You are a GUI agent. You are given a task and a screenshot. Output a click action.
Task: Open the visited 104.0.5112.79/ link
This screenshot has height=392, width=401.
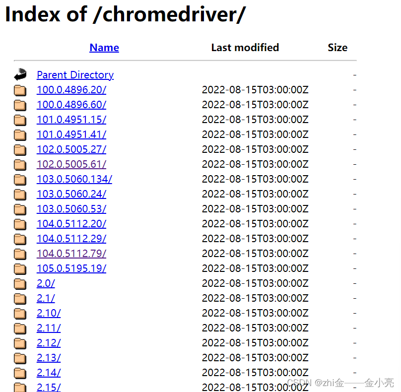71,254
